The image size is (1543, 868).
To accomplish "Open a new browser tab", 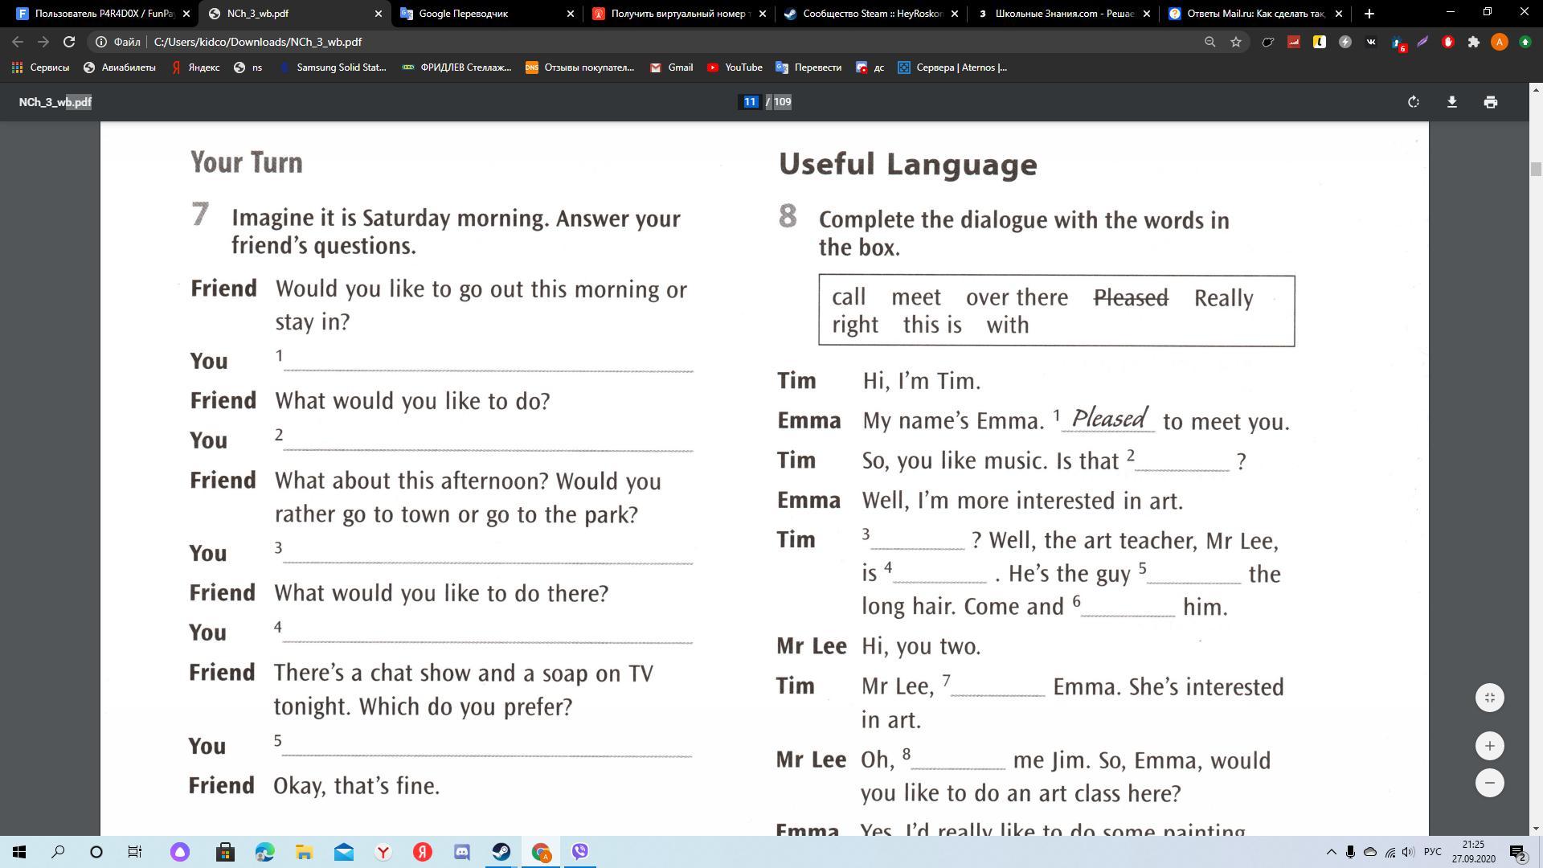I will coord(1369,14).
